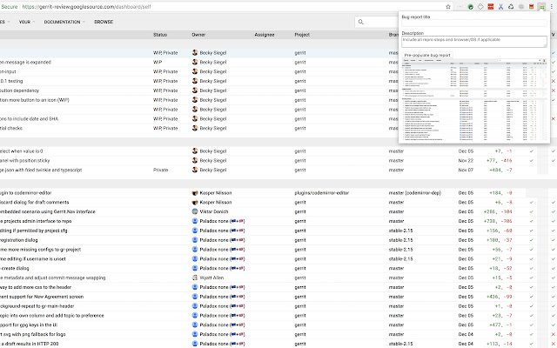Click the magnifier search icon
Image resolution: width=557 pixels, height=348 pixels.
coord(361,22)
